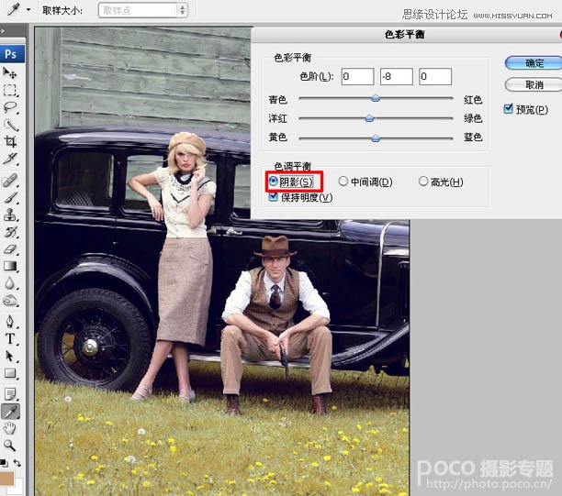The height and width of the screenshot is (496, 562).
Task: Select the Rectangular Marquee tool
Action: (x=10, y=90)
